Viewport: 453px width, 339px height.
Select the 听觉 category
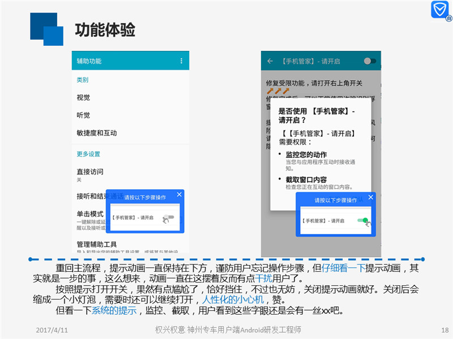coord(83,115)
